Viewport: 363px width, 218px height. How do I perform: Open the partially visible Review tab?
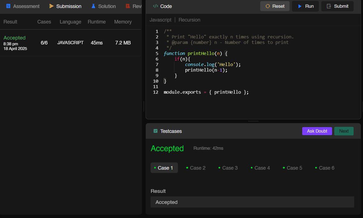pos(133,6)
